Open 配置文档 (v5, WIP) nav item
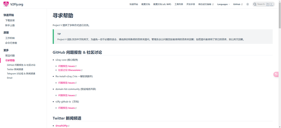The image size is (281, 128). pos(162,4)
